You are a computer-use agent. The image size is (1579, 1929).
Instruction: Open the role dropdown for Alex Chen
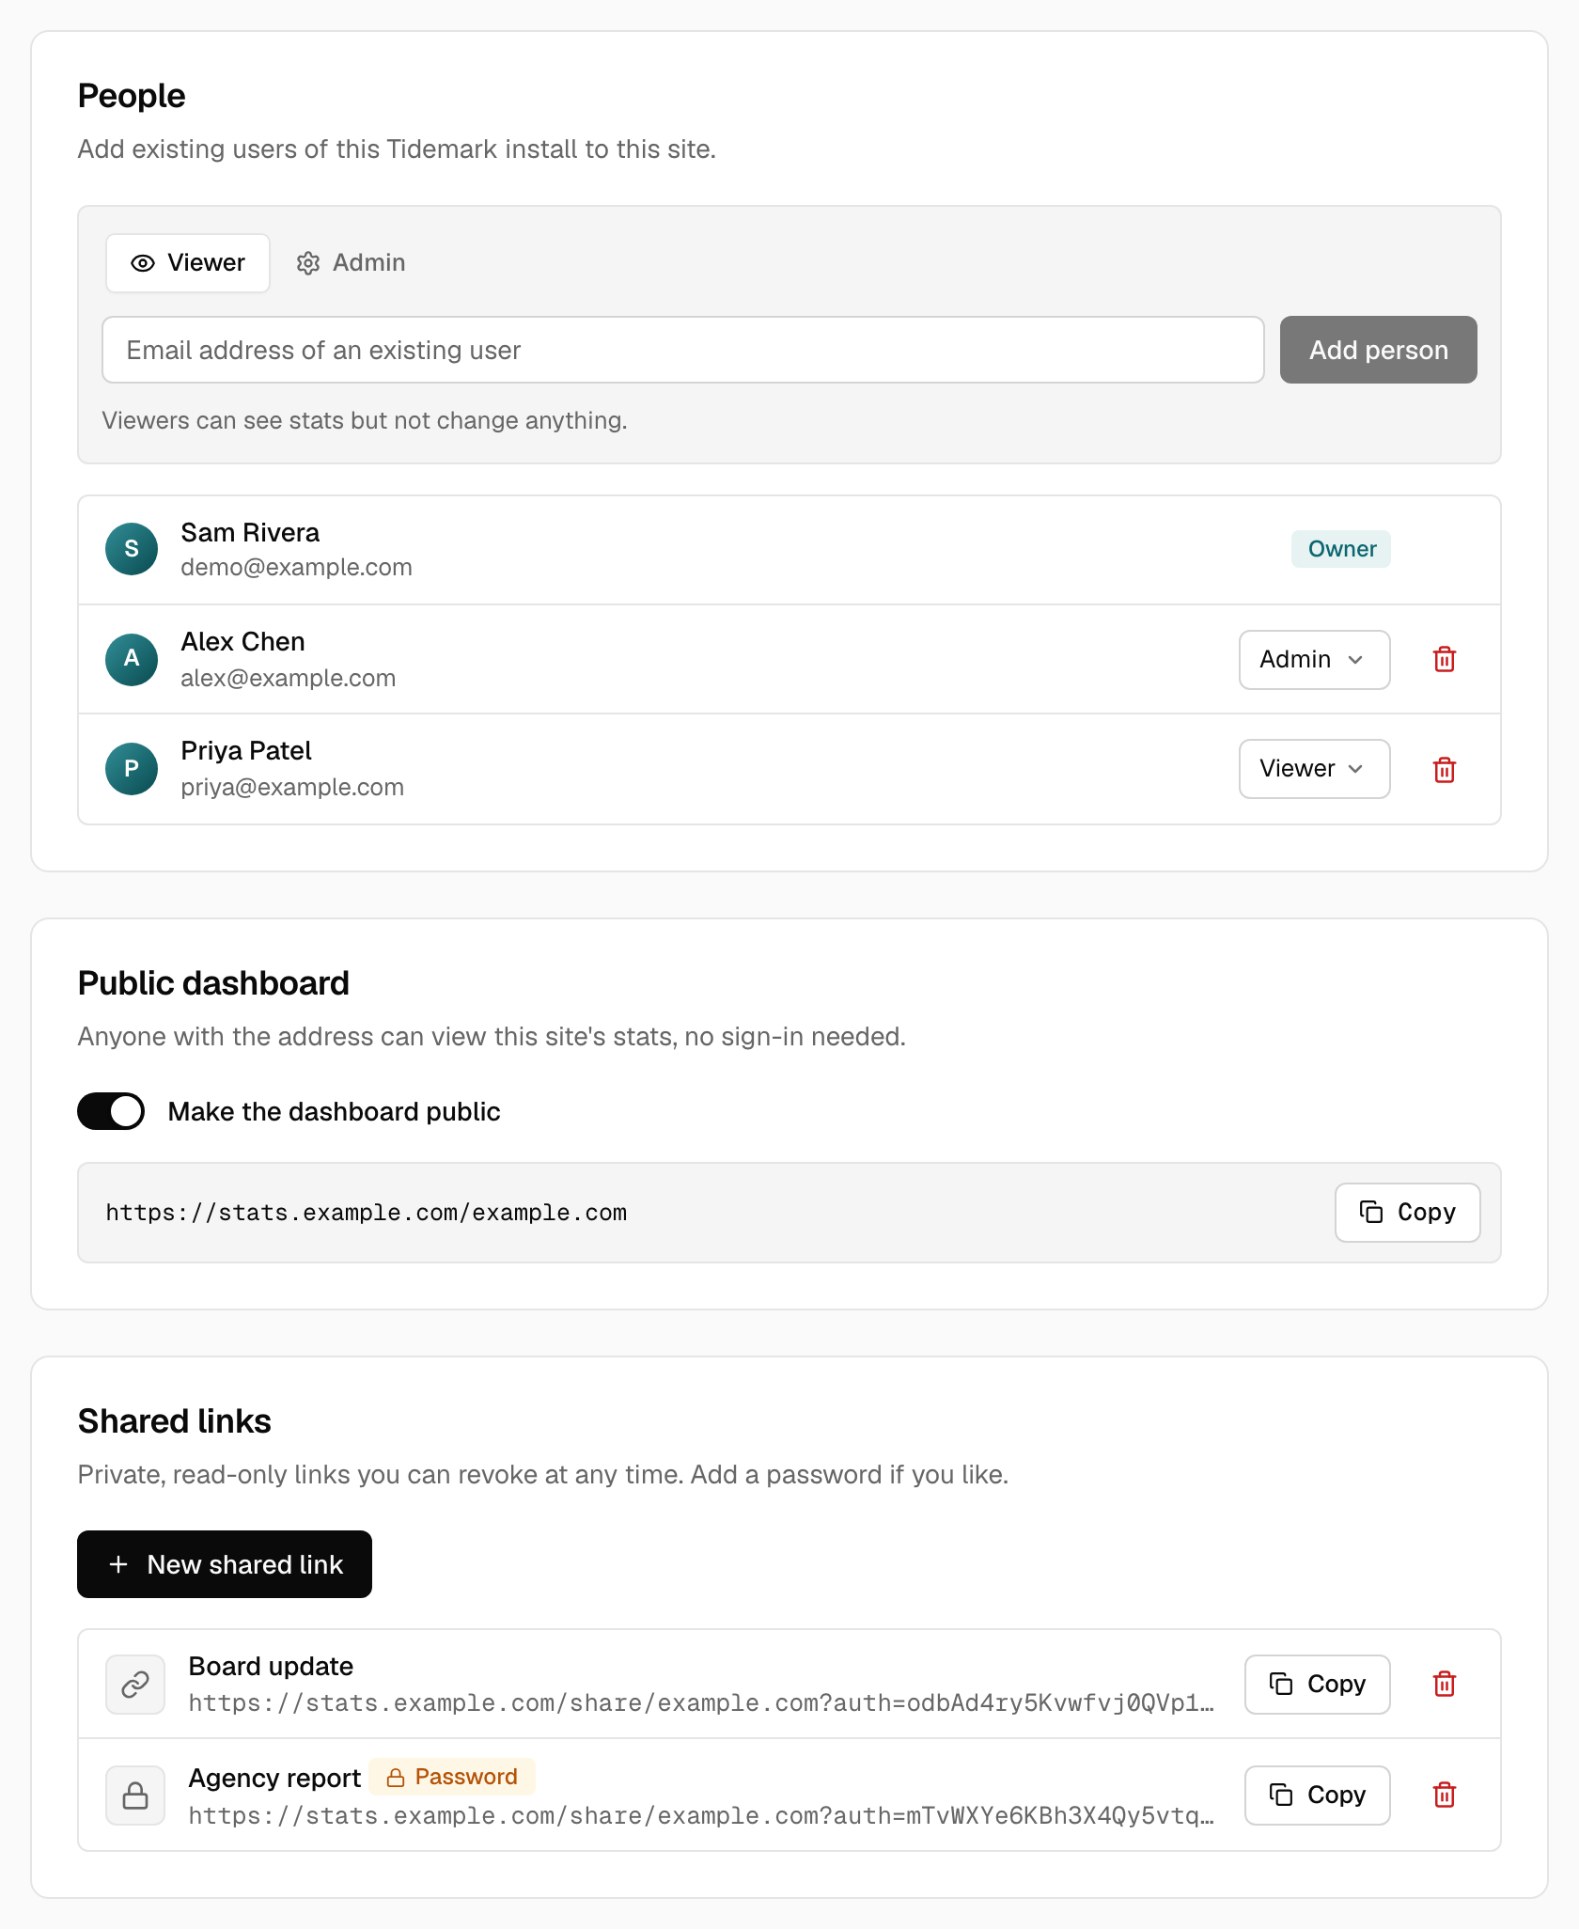point(1314,659)
